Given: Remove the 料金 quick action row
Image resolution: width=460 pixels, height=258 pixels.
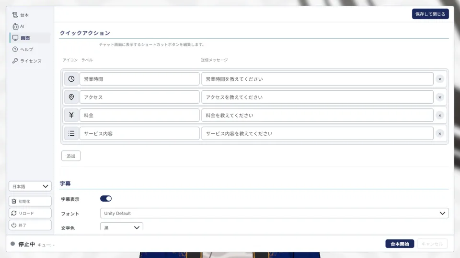Looking at the screenshot, I should 439,115.
